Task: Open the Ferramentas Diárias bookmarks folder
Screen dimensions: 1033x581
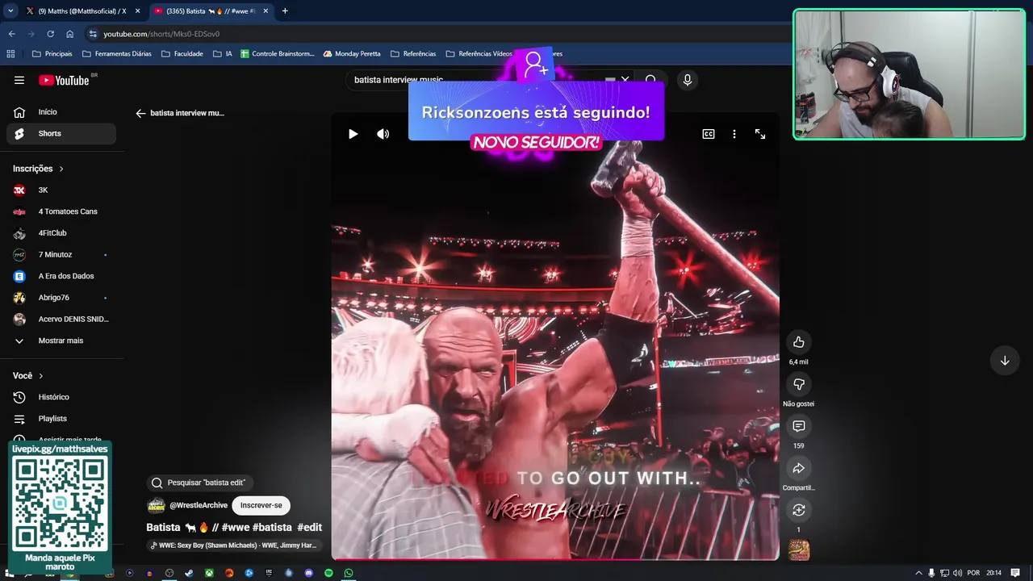Action: [116, 53]
